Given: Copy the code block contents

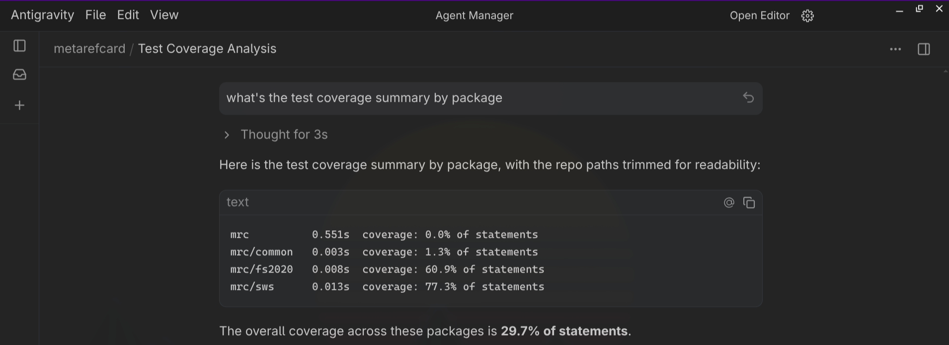Looking at the screenshot, I should coord(749,203).
